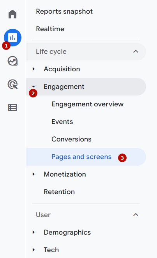Expand the Tech arrow

34,250
